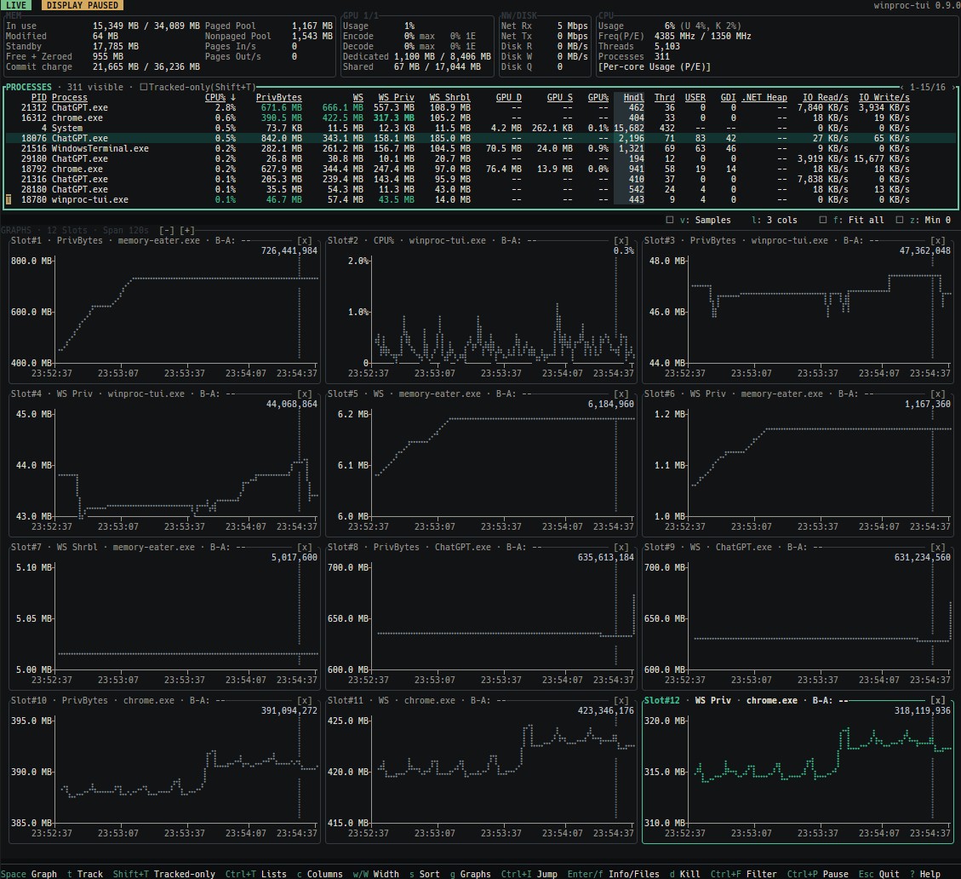Image resolution: width=961 pixels, height=879 pixels.
Task: Close Slot#4 WS Priv graph [x]
Action: 305,394
